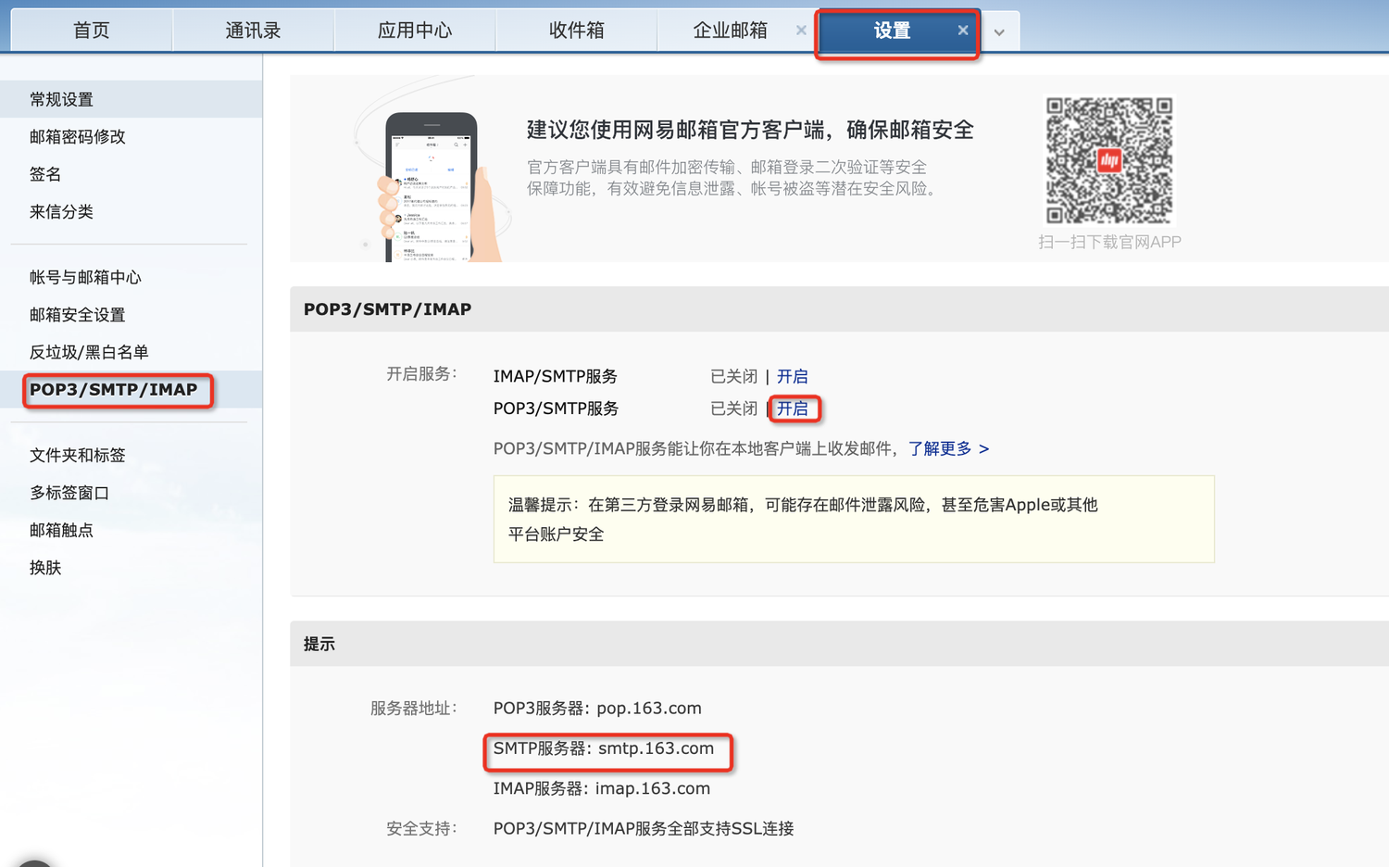Click 'POP3/SMTP/IMAP服务全部支持SSL连接' text
Viewport: 1389px width, 867px height.
coord(644,828)
